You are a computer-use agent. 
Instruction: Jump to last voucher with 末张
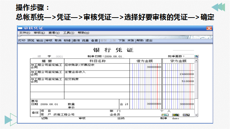tap(131, 40)
